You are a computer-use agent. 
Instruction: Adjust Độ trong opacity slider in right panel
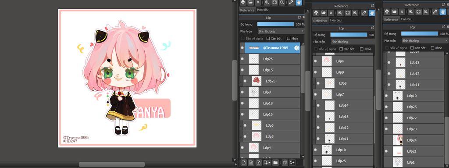click(x=420, y=33)
